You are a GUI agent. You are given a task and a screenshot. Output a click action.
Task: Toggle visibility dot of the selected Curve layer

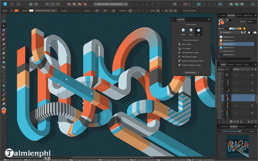[252, 98]
